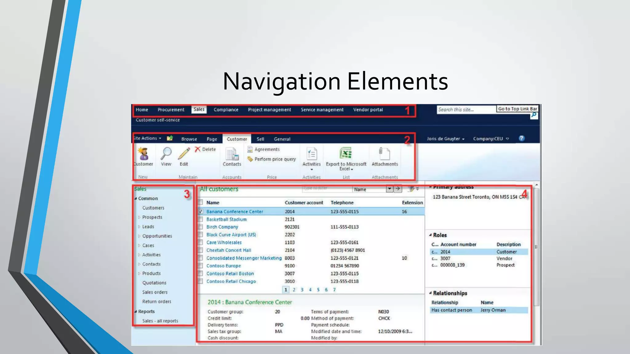Image resolution: width=630 pixels, height=354 pixels.
Task: Uncheck the Banana Conference Center checkbox
Action: click(x=201, y=211)
